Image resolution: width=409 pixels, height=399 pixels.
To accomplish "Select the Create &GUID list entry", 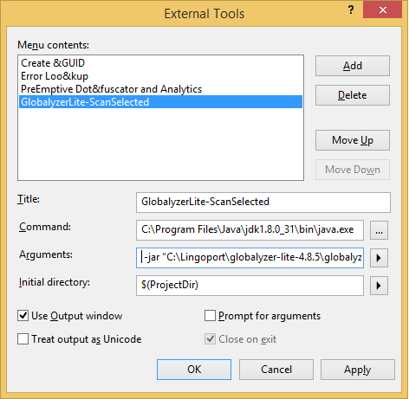I will click(x=160, y=63).
